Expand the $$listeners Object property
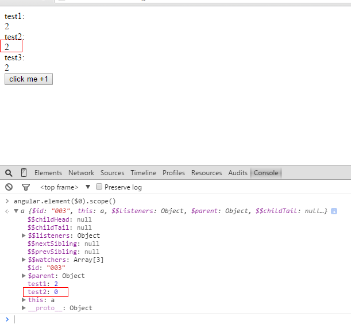Screen dimensions: 351x328 coord(24,236)
